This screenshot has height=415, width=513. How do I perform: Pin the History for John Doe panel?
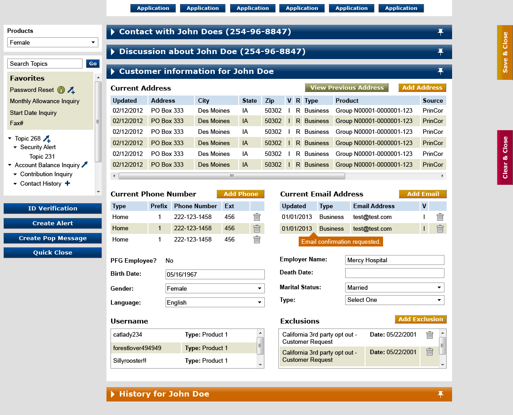click(x=440, y=394)
